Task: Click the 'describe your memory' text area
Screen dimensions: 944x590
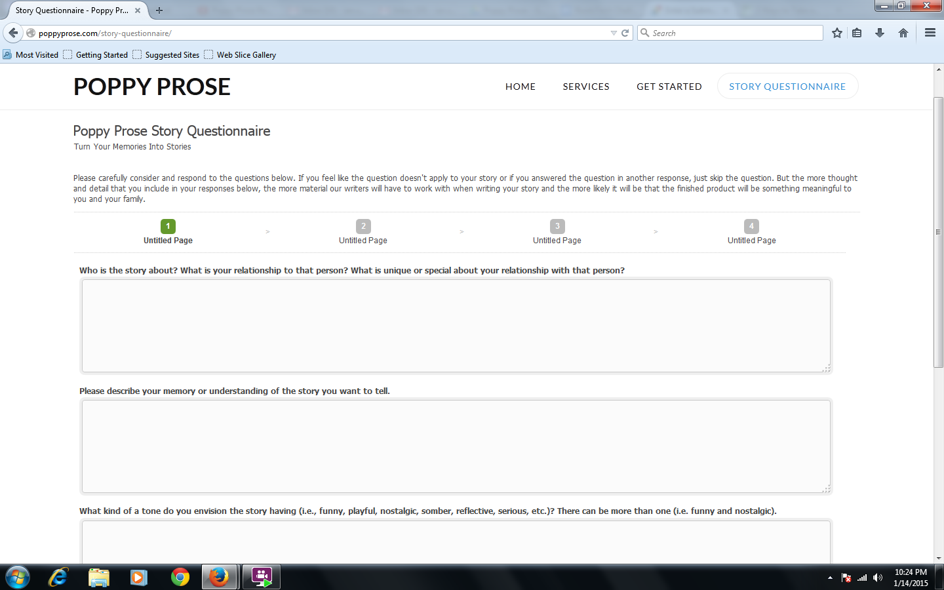Action: (x=456, y=446)
